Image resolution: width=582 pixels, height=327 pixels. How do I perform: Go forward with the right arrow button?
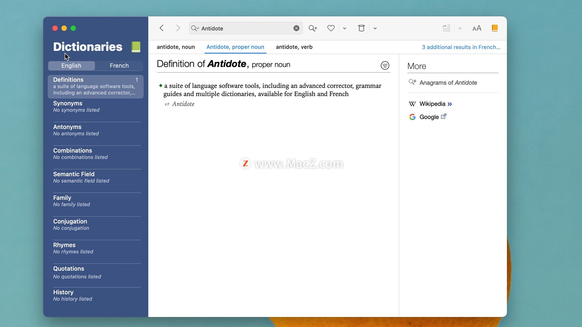(x=178, y=28)
